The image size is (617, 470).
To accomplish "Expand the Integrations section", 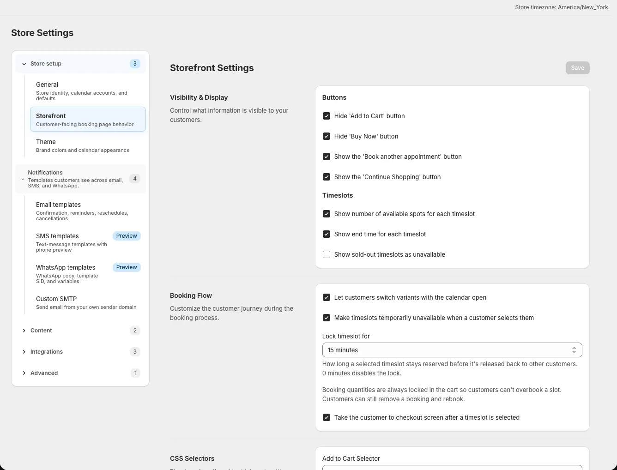I will (80, 352).
